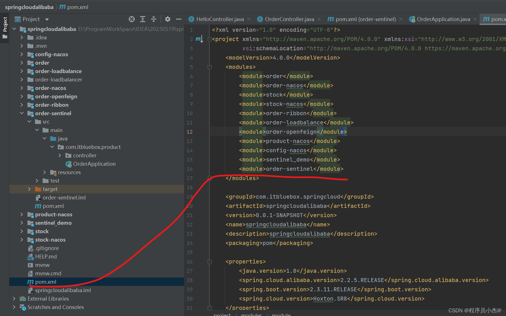Screen dimensions: 506x316
Task: Click the Collapse All icon in Project toolbar
Action: (x=154, y=19)
